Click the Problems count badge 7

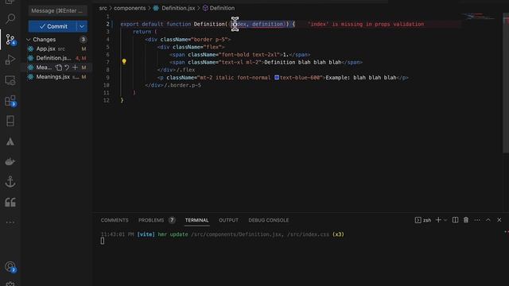(x=172, y=220)
